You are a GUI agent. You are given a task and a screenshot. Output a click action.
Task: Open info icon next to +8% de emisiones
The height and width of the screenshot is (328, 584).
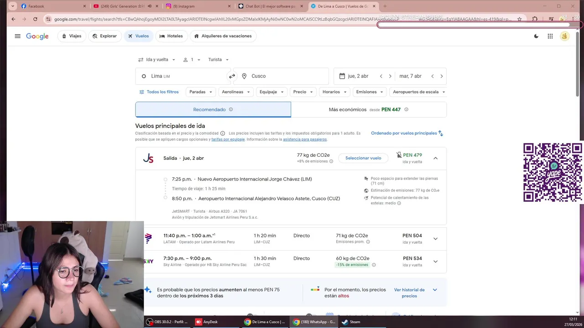pos(331,161)
